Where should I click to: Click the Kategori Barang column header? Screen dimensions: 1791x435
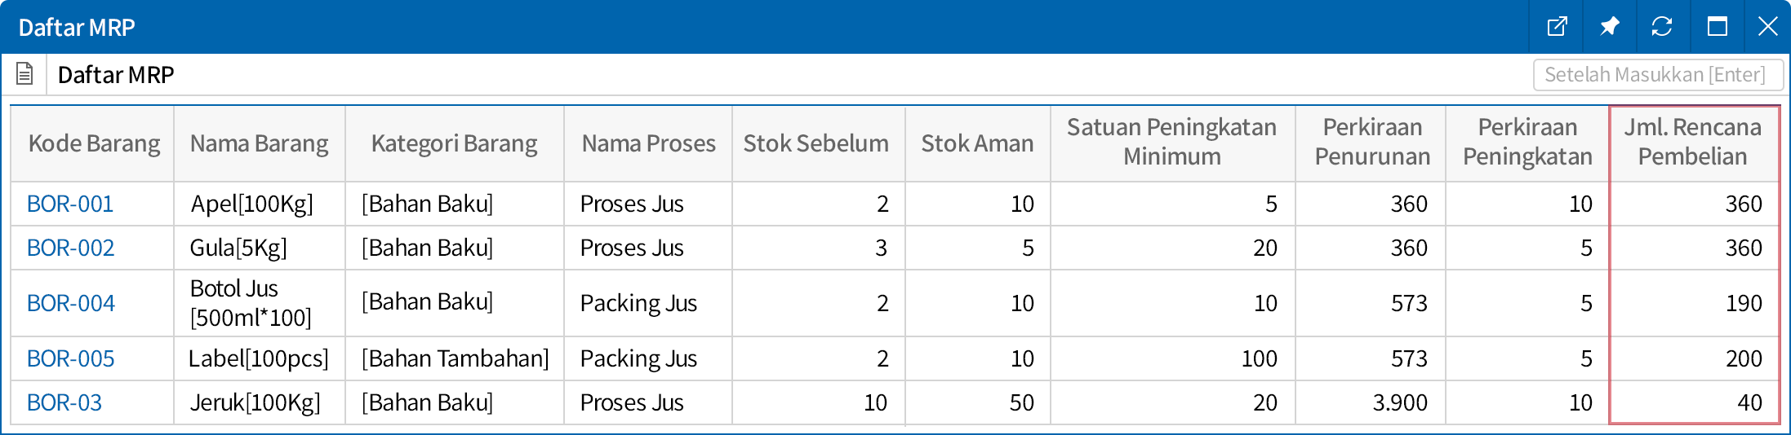tap(454, 143)
